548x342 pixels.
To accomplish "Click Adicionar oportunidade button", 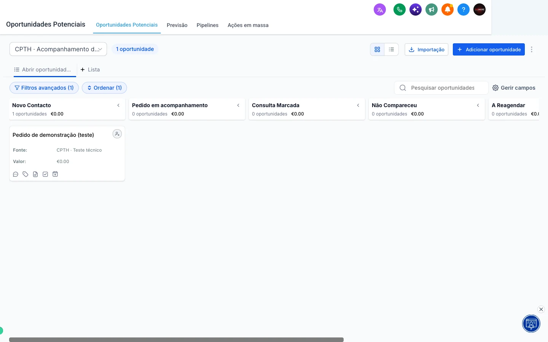I will point(489,49).
